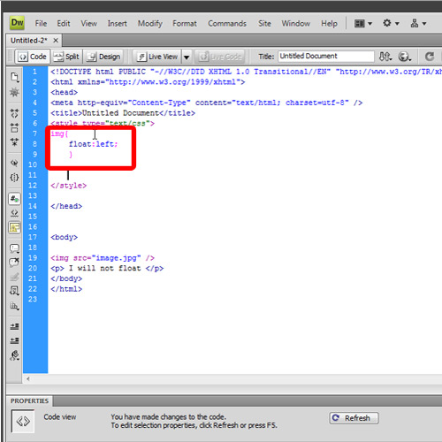This screenshot has height=442, width=442.
Task: Click the '<p> I will not float </p>' line
Action: click(107, 268)
